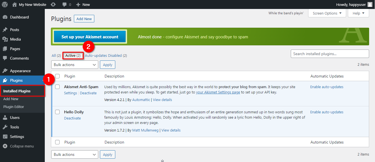Click the top Apply button

click(107, 65)
